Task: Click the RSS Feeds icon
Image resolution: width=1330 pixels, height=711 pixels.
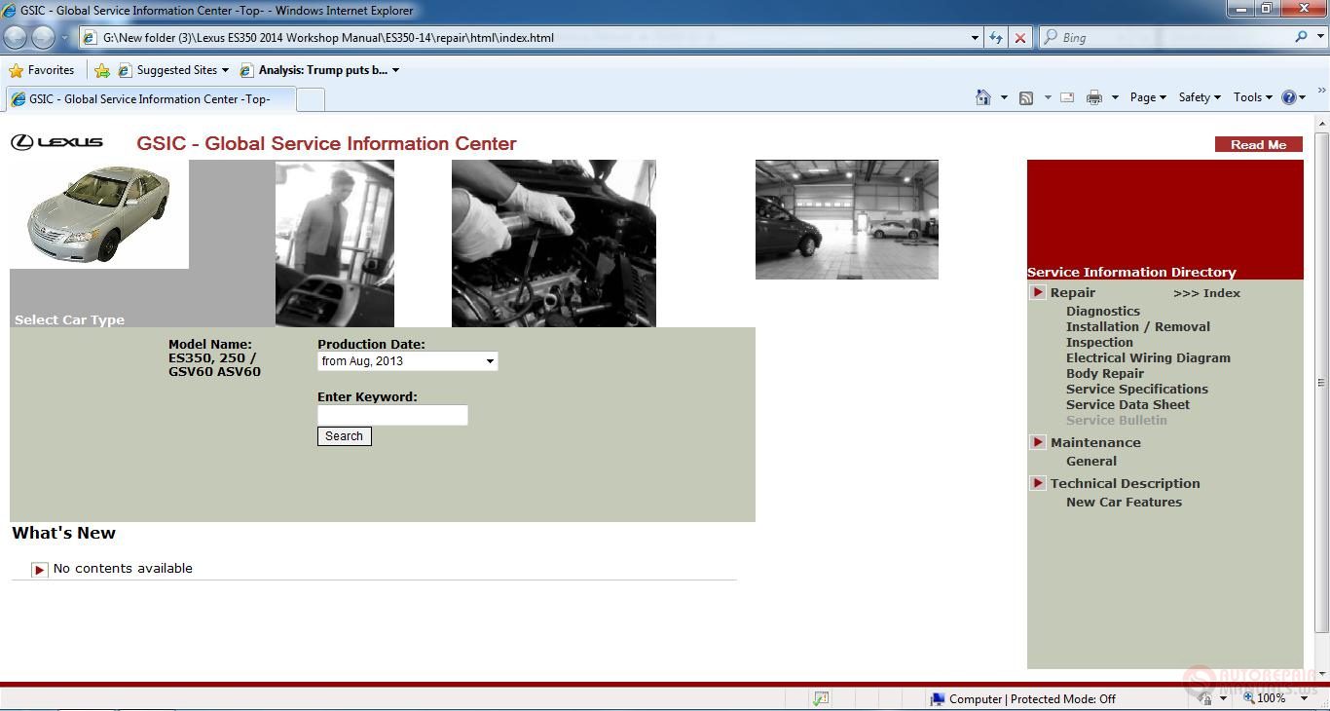Action: [x=1026, y=97]
